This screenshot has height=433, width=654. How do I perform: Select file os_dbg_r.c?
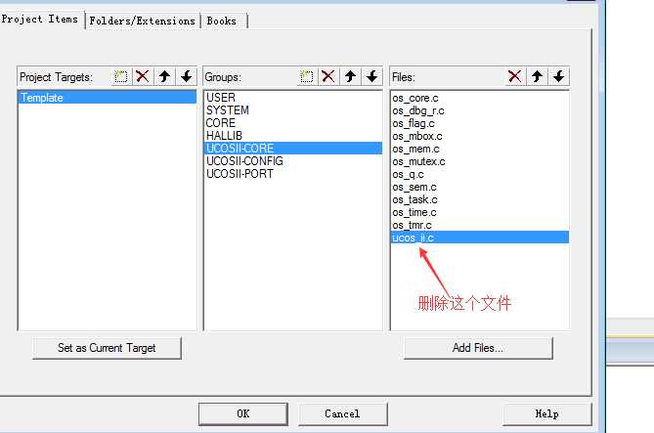click(x=480, y=110)
